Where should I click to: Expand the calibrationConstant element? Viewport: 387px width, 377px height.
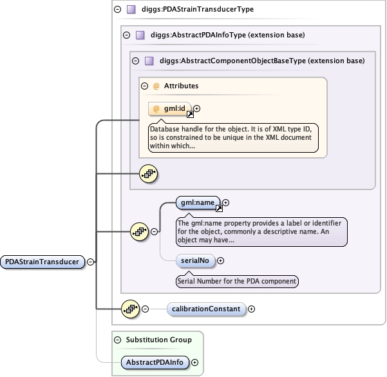tap(252, 309)
